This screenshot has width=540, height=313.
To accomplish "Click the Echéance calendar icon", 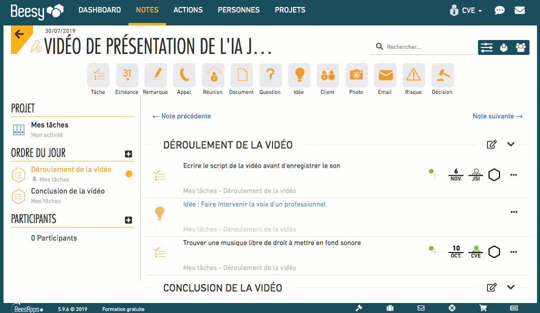I will point(127,75).
